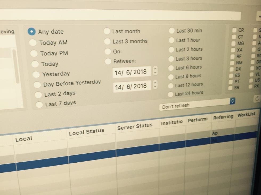This screenshot has width=261, height=195.
Task: Enable the Between date range option
Action: (108, 61)
